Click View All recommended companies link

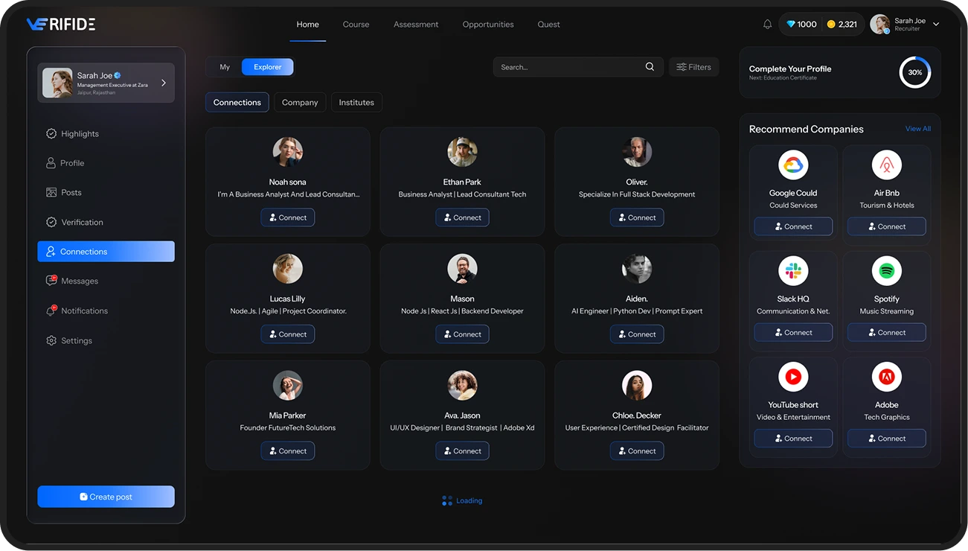coord(917,129)
